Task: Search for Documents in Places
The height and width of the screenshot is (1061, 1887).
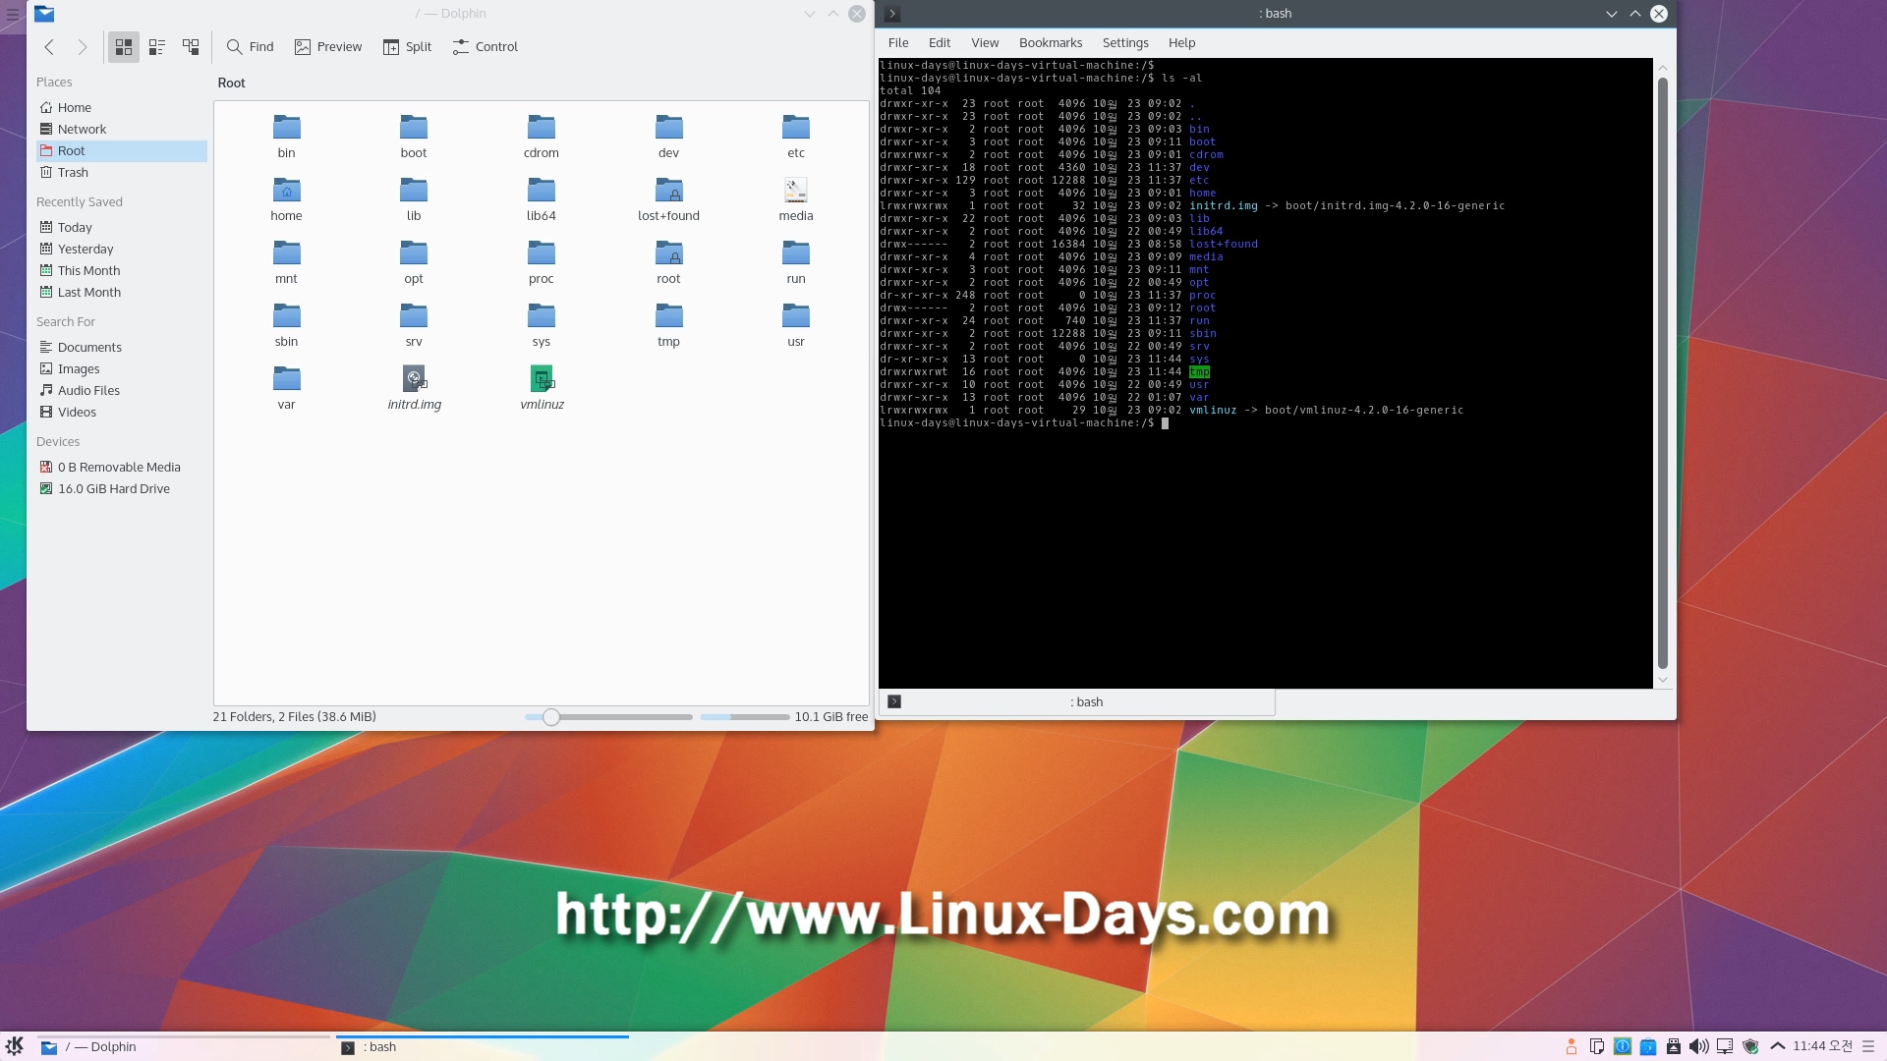Action: (x=122, y=348)
